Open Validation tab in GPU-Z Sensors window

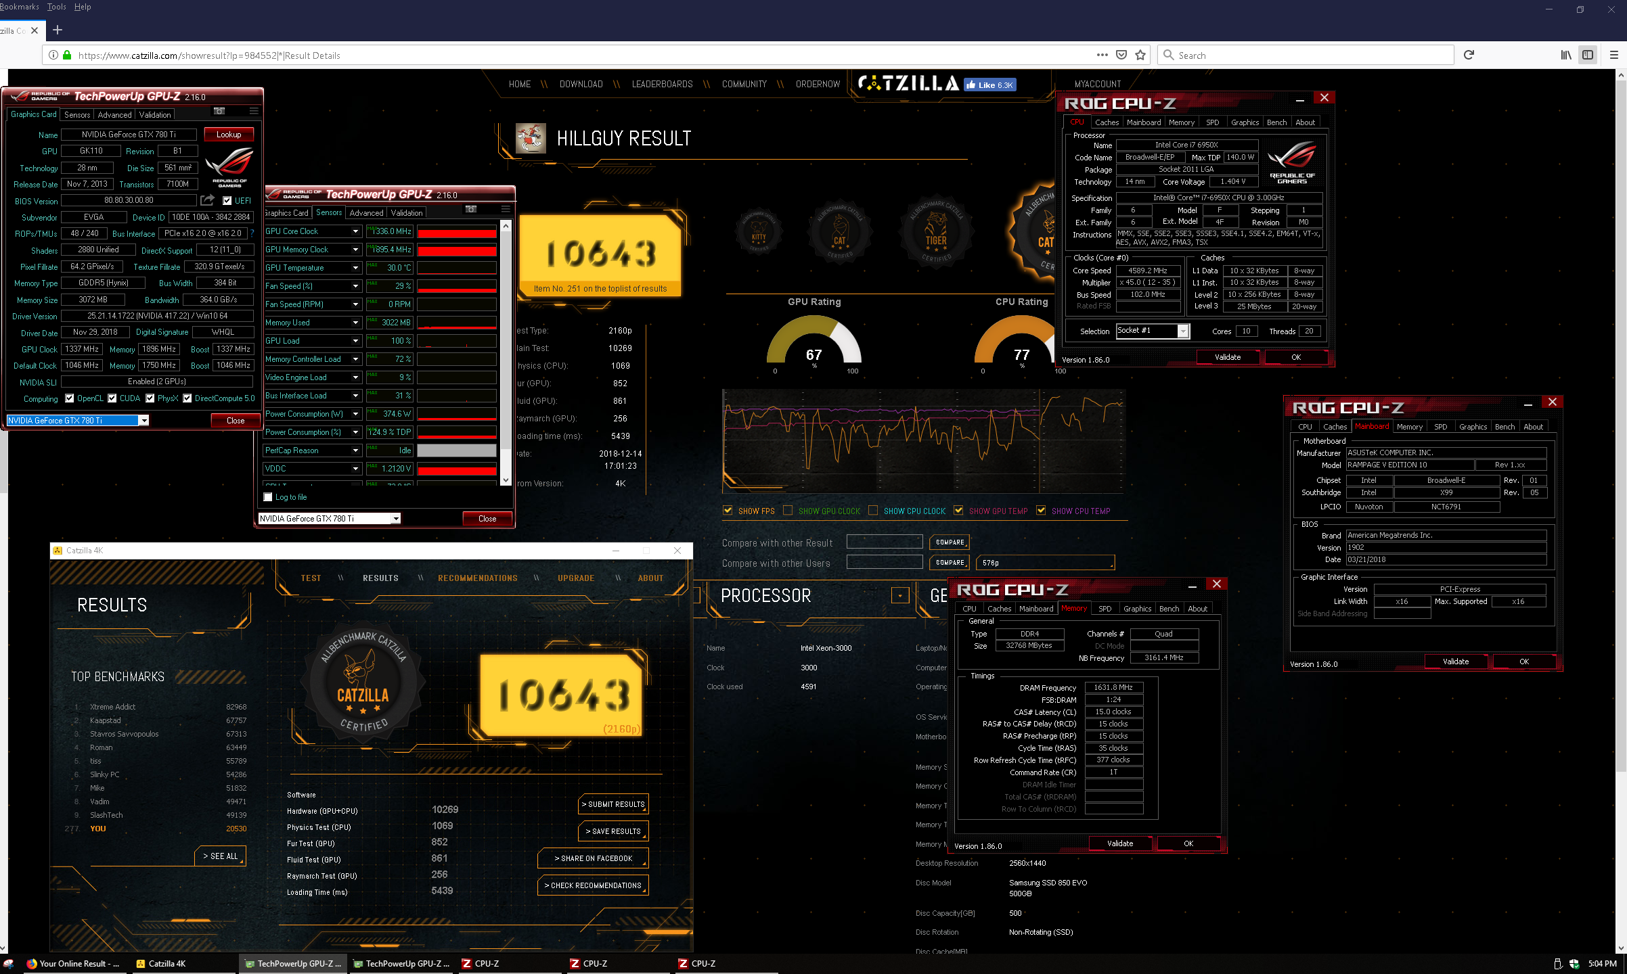point(407,212)
